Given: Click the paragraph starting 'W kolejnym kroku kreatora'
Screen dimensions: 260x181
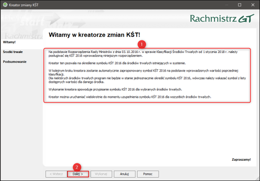Looking at the screenshot, I should coord(143,72).
